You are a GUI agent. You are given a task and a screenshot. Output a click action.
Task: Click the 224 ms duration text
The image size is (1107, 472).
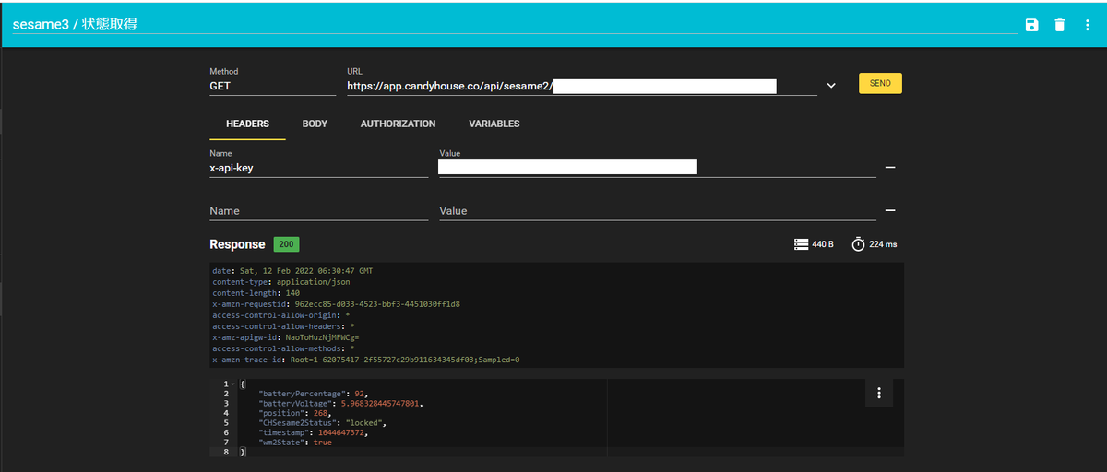coord(883,244)
